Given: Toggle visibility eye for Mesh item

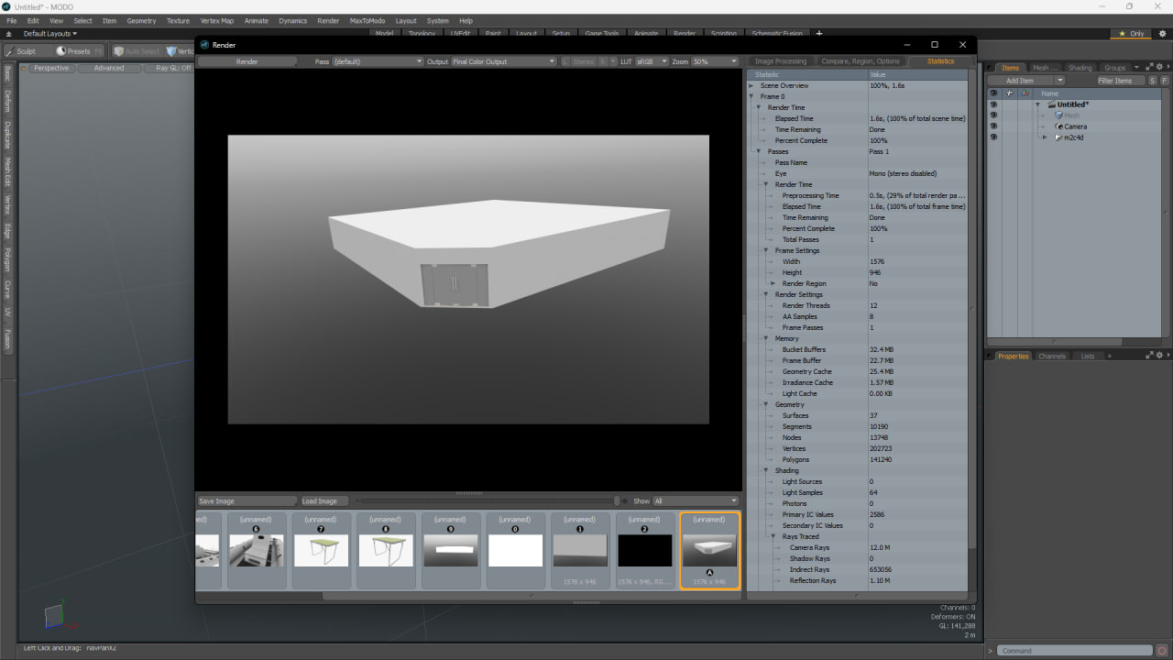Looking at the screenshot, I should click(993, 115).
